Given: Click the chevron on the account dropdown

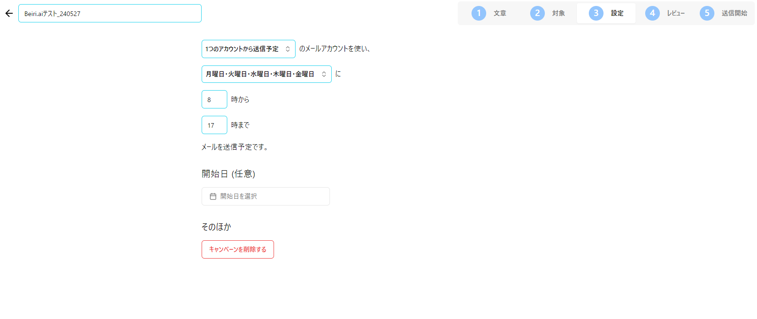Looking at the screenshot, I should click(x=288, y=49).
